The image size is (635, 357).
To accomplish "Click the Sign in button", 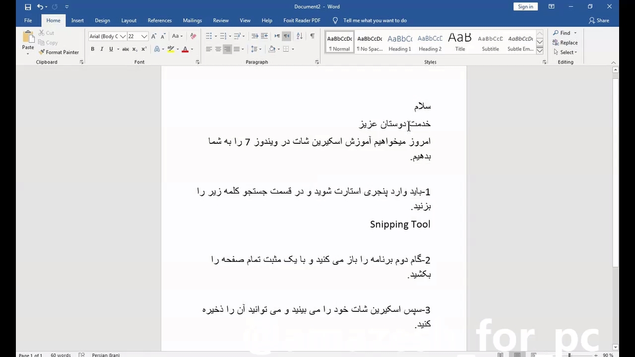I will [525, 6].
